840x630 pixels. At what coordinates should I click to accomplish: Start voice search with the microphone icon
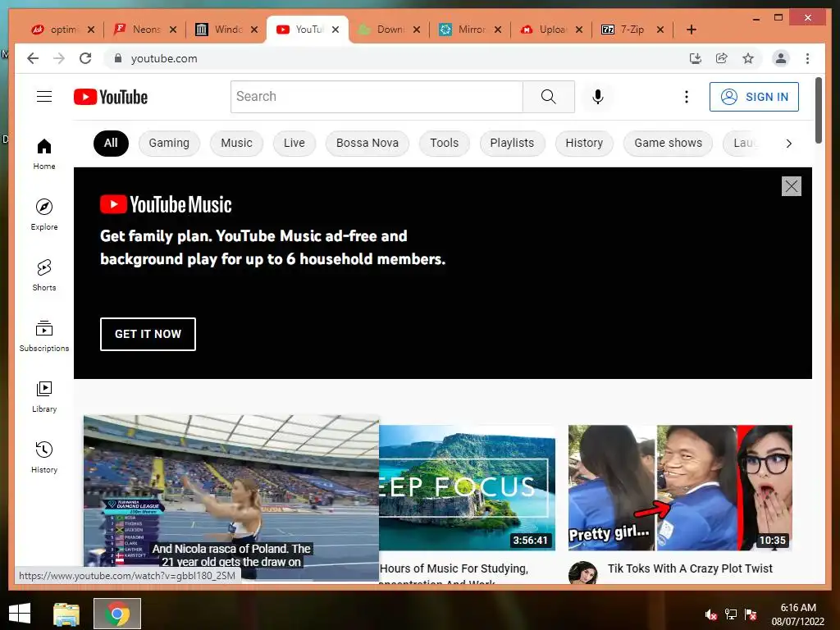click(598, 97)
